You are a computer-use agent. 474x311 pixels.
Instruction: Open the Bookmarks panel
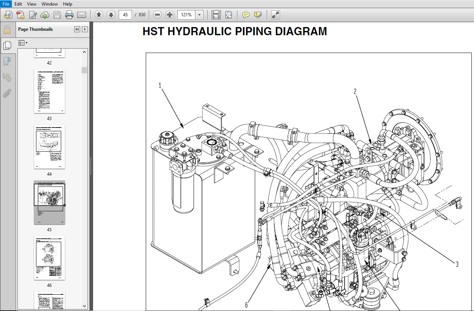click(7, 61)
